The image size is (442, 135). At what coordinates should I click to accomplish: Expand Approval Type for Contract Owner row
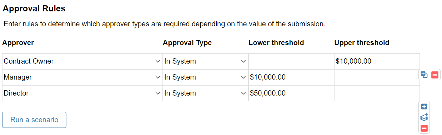coord(205,61)
